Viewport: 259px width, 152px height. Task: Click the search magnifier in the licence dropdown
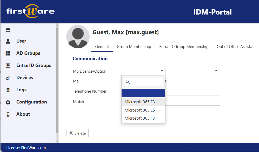128,82
